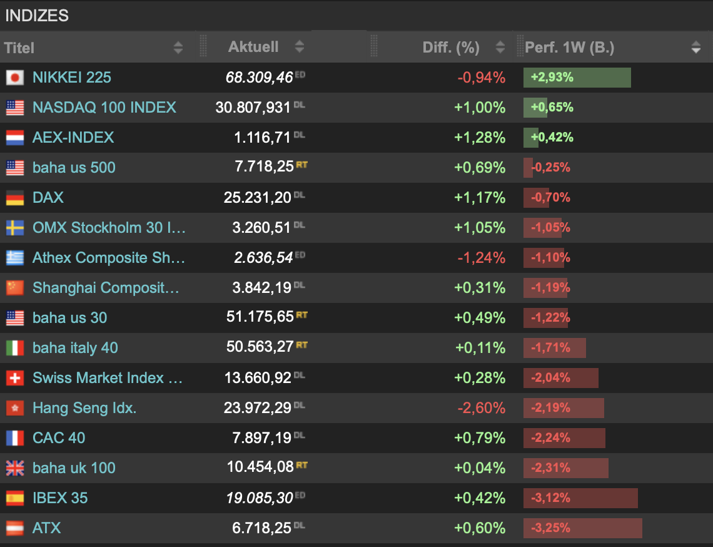The height and width of the screenshot is (547, 713).
Task: Click the UK flag beside baha uk 100
Action: (15, 468)
